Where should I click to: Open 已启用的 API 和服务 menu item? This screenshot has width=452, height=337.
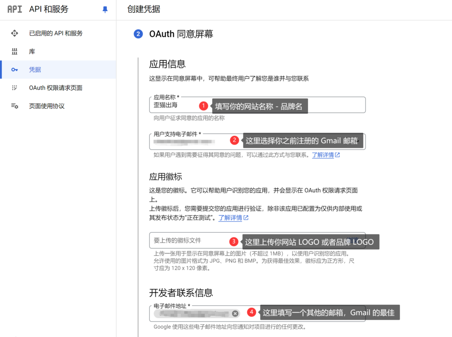pyautogui.click(x=58, y=34)
